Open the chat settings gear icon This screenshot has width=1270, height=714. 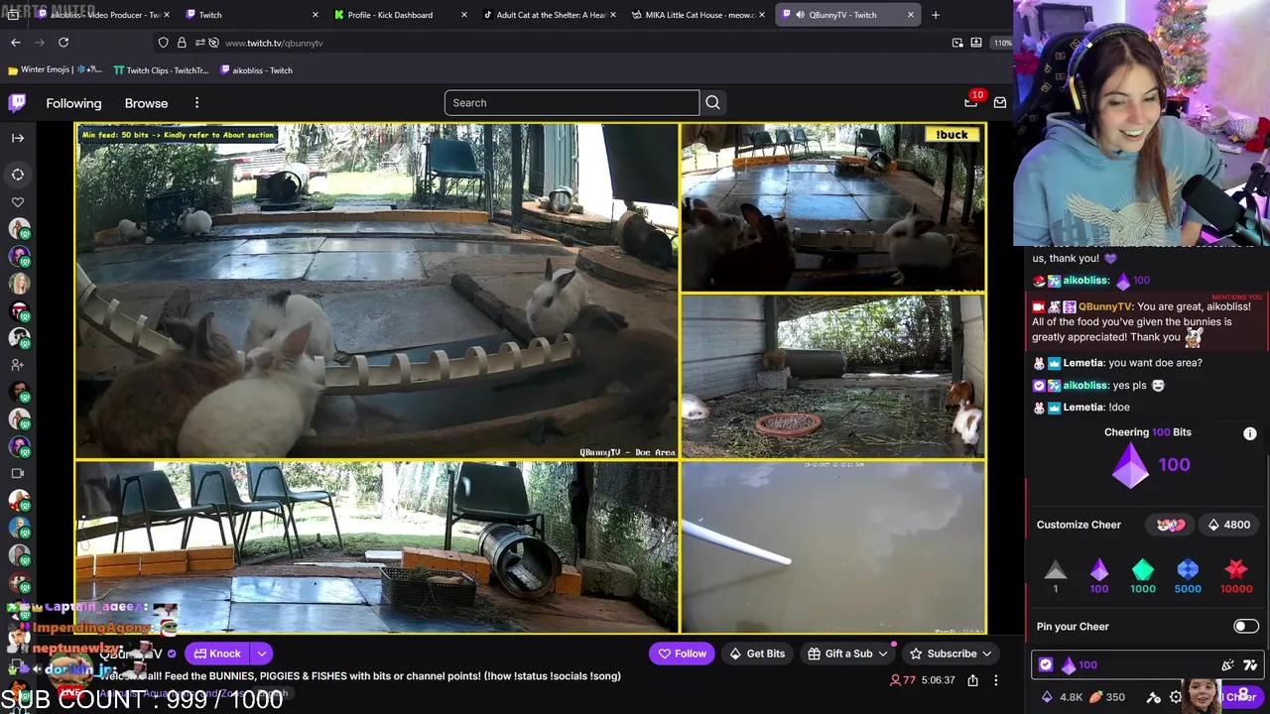[1176, 697]
